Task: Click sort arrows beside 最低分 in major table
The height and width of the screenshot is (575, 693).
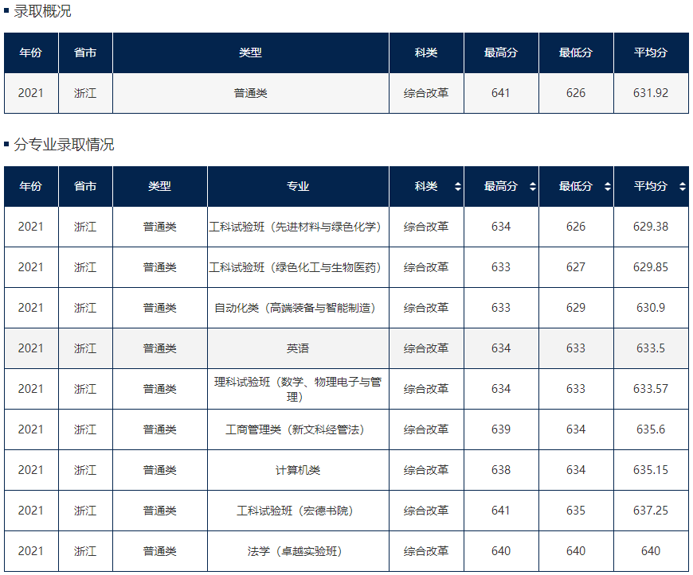Action: pyautogui.click(x=607, y=187)
